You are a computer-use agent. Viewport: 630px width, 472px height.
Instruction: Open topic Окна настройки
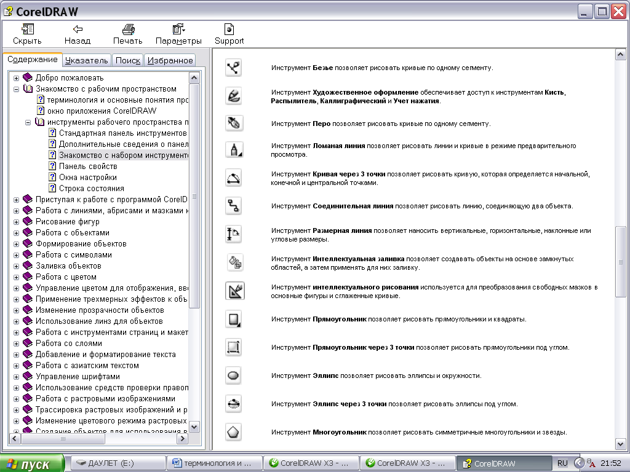(87, 178)
